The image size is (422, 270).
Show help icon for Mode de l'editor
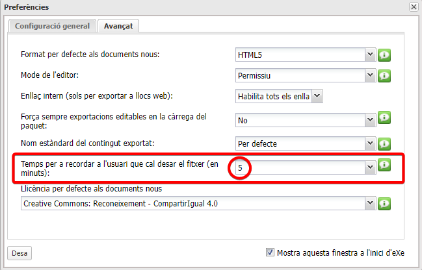pos(384,76)
